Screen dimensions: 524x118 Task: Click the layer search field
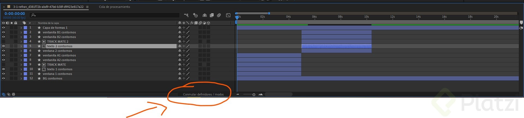(105, 15)
